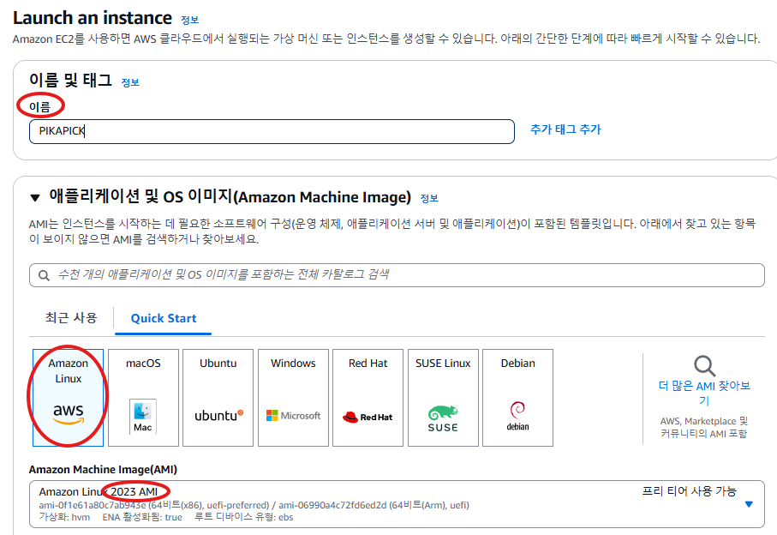The image size is (777, 535).
Task: Select the Amazon Linux AMI tile
Action: 68,398
